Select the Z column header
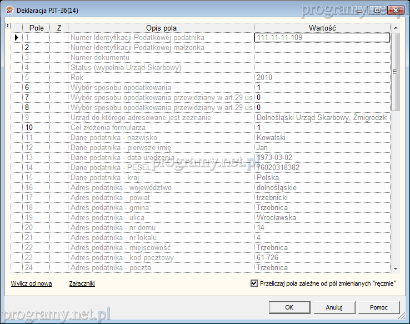 (59, 28)
